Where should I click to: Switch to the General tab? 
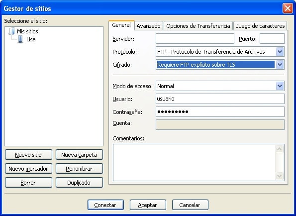pos(121,25)
